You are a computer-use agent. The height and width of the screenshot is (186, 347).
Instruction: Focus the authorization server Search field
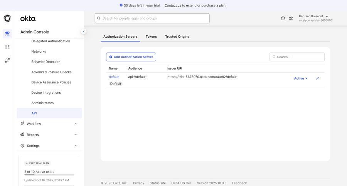click(297, 57)
